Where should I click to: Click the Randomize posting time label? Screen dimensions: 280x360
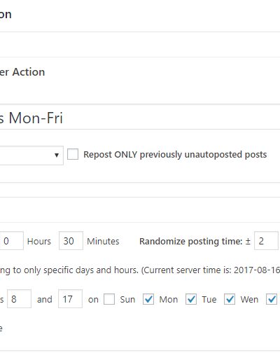click(195, 241)
